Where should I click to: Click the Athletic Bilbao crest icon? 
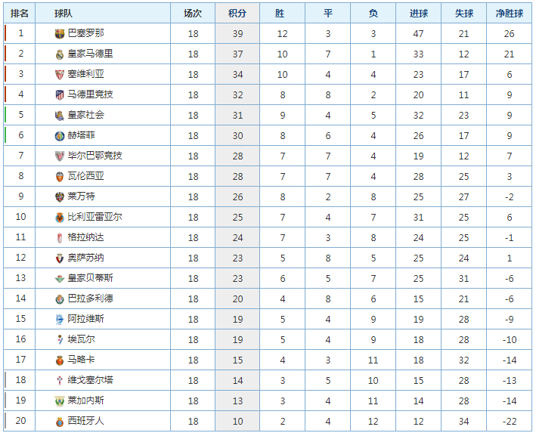click(60, 156)
